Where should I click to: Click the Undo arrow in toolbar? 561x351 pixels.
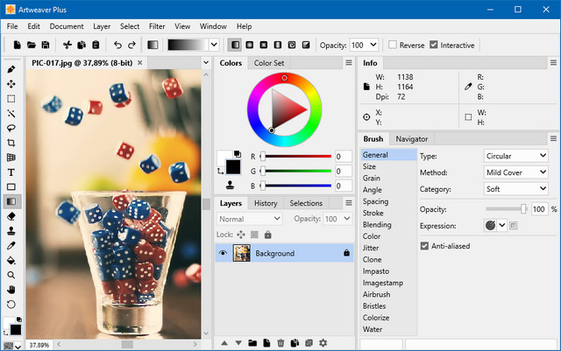click(x=117, y=45)
